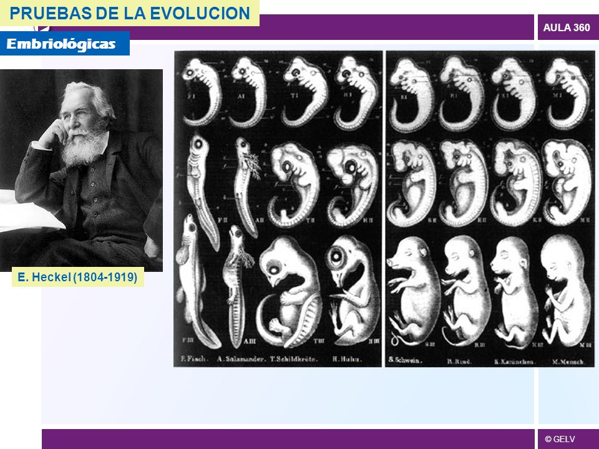Screen dimensions: 599x449
Task: Click the 'R. Rind.' label
Action: click(x=459, y=361)
